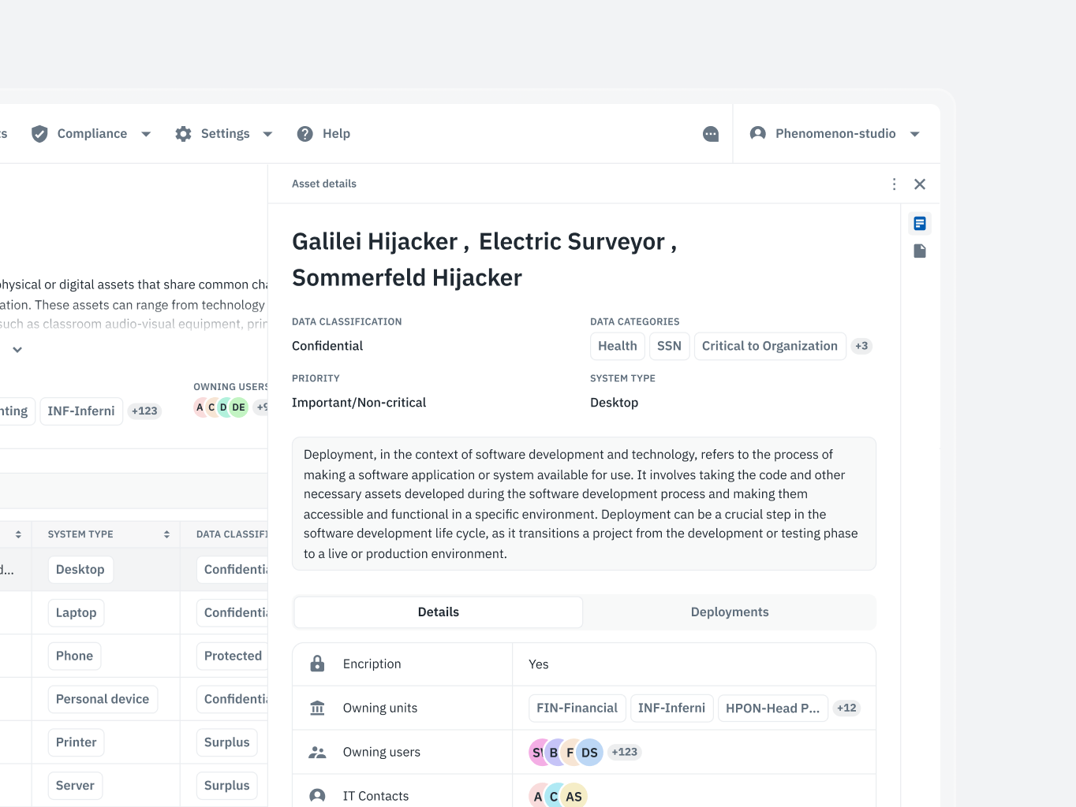Select the document file sidebar icon
This screenshot has width=1076, height=807.
pos(920,251)
